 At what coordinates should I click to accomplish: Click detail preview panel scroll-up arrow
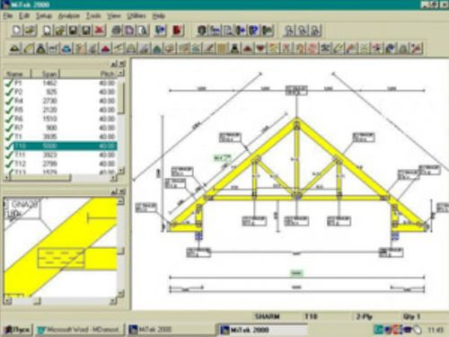120,201
